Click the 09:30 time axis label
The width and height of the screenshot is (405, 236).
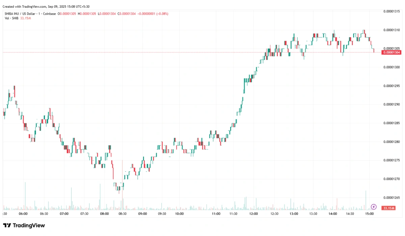162,214
